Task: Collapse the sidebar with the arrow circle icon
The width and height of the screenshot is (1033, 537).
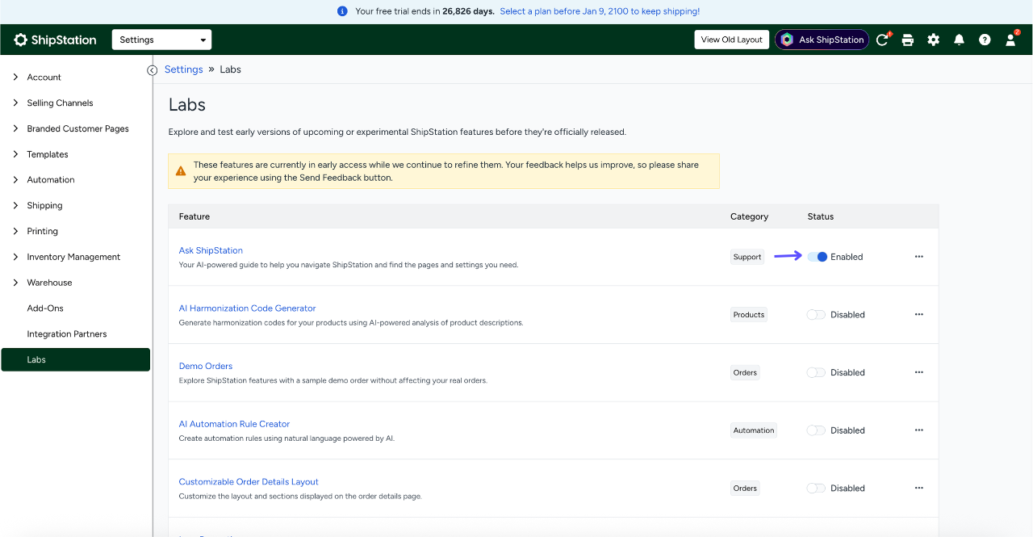Action: point(152,70)
